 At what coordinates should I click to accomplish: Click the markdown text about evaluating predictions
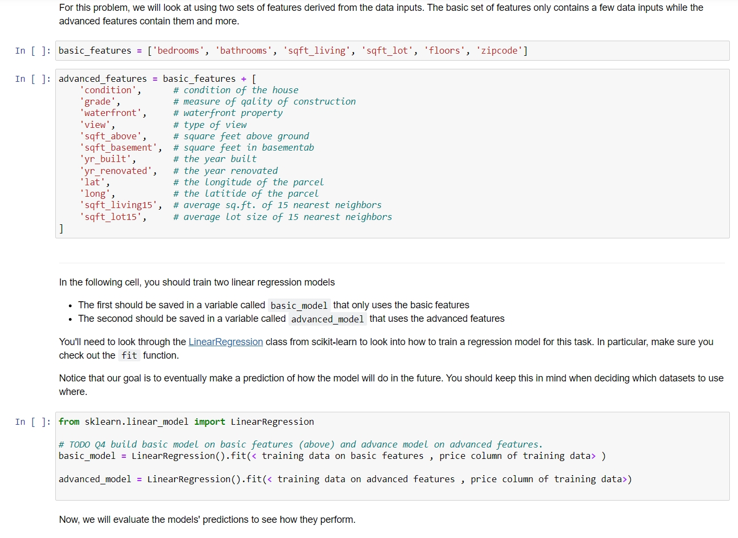pos(207,519)
